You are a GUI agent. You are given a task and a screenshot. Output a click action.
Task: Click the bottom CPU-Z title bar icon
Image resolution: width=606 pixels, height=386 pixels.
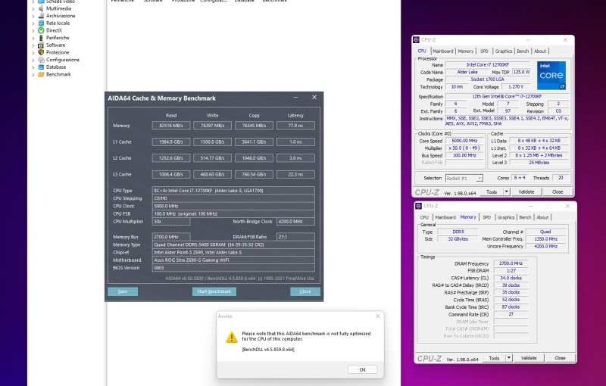click(x=419, y=206)
